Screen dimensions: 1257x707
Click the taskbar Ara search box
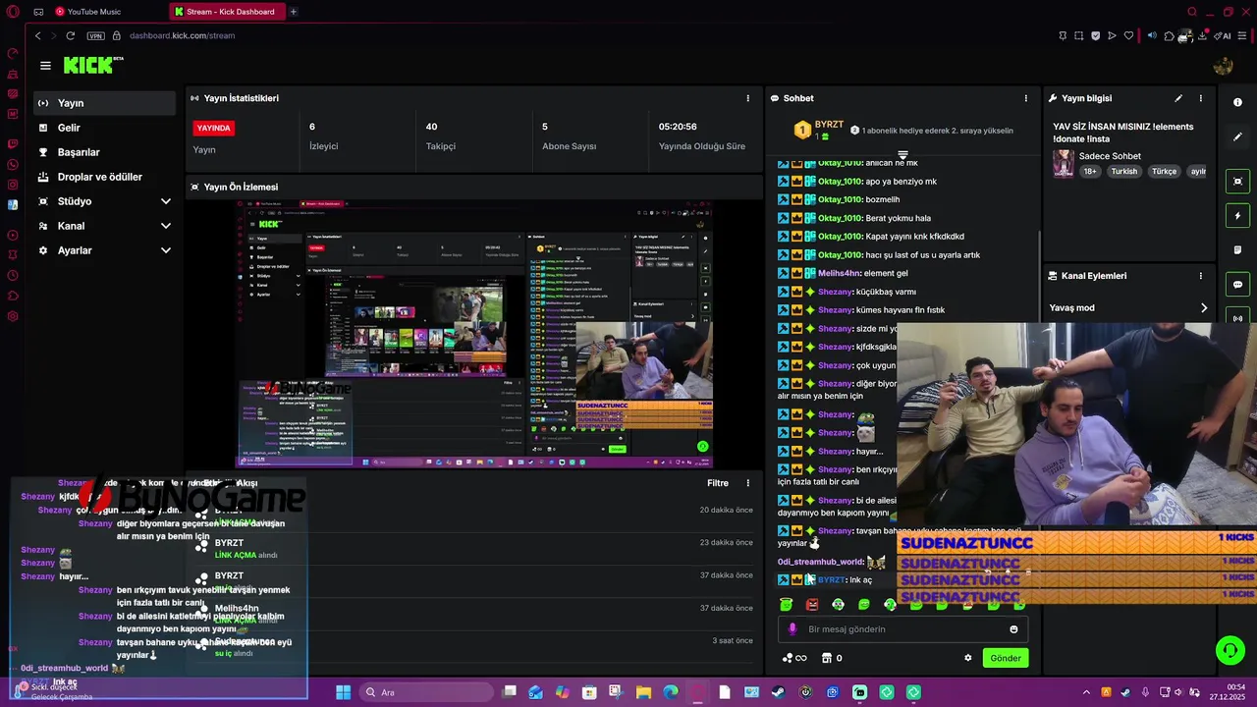pyautogui.click(x=427, y=692)
